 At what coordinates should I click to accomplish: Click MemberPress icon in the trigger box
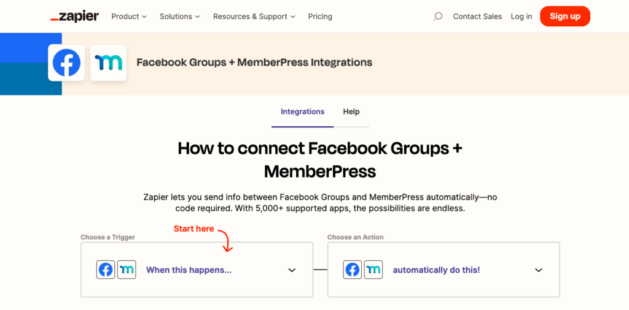(x=127, y=270)
